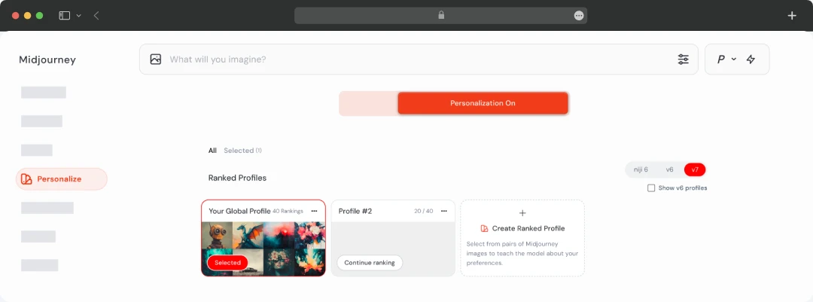Select the niji 6 version option
This screenshot has width=813, height=302.
[x=639, y=169]
